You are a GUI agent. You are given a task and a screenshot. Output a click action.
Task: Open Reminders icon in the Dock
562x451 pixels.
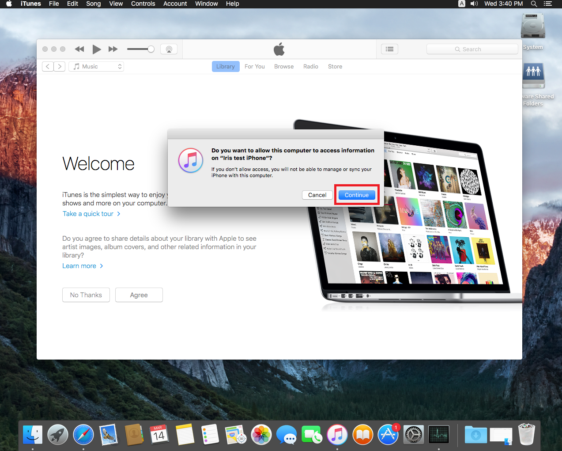coord(210,435)
